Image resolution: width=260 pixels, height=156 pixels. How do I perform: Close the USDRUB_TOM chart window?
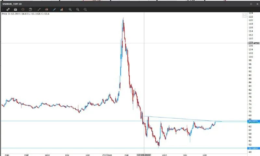(257, 4)
